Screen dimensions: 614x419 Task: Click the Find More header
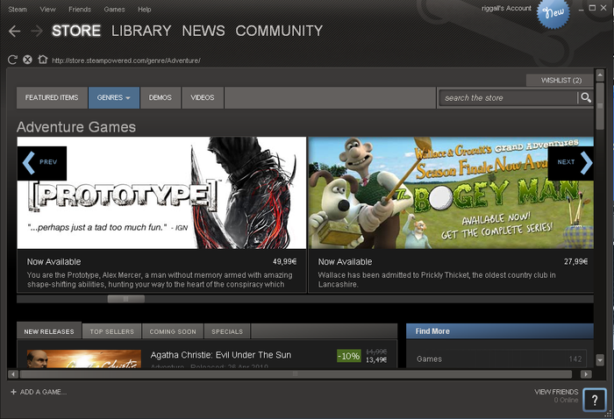click(x=500, y=331)
